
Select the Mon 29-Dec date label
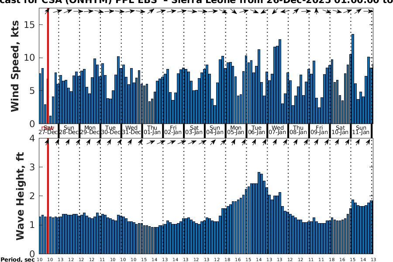coord(90,130)
